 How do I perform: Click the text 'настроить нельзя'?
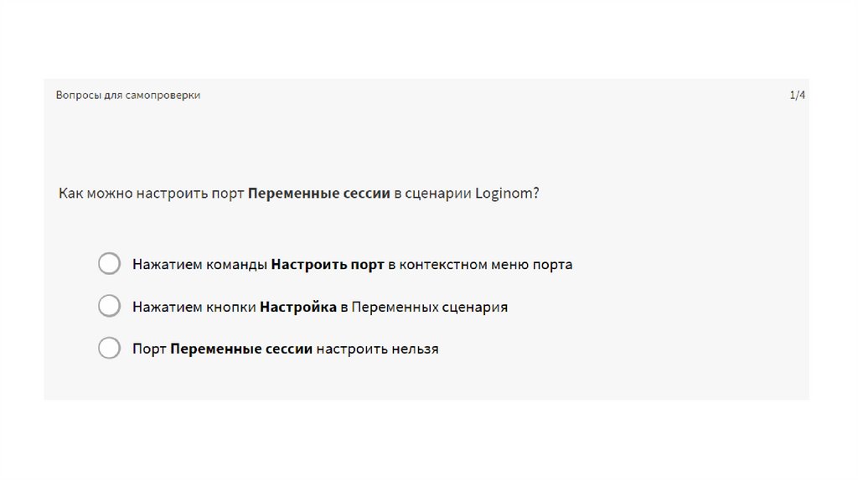pos(378,349)
